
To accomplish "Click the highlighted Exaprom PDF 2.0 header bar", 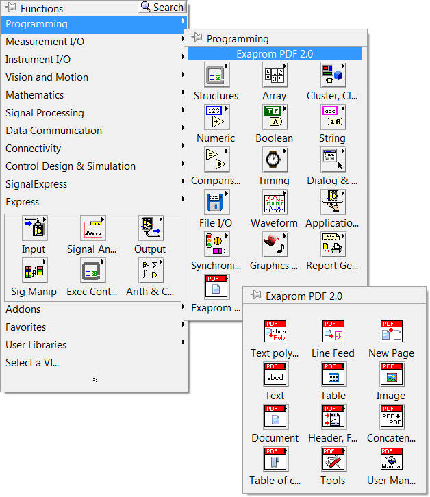I will [x=275, y=54].
